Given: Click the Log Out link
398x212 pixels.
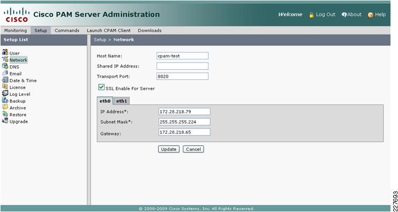Looking at the screenshot, I should [x=326, y=14].
